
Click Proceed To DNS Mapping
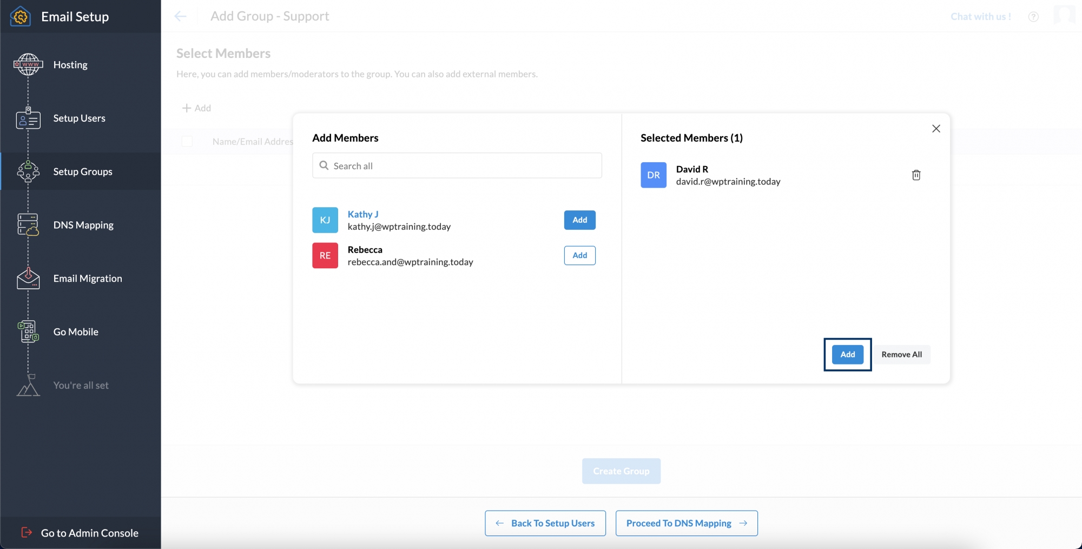coord(686,523)
